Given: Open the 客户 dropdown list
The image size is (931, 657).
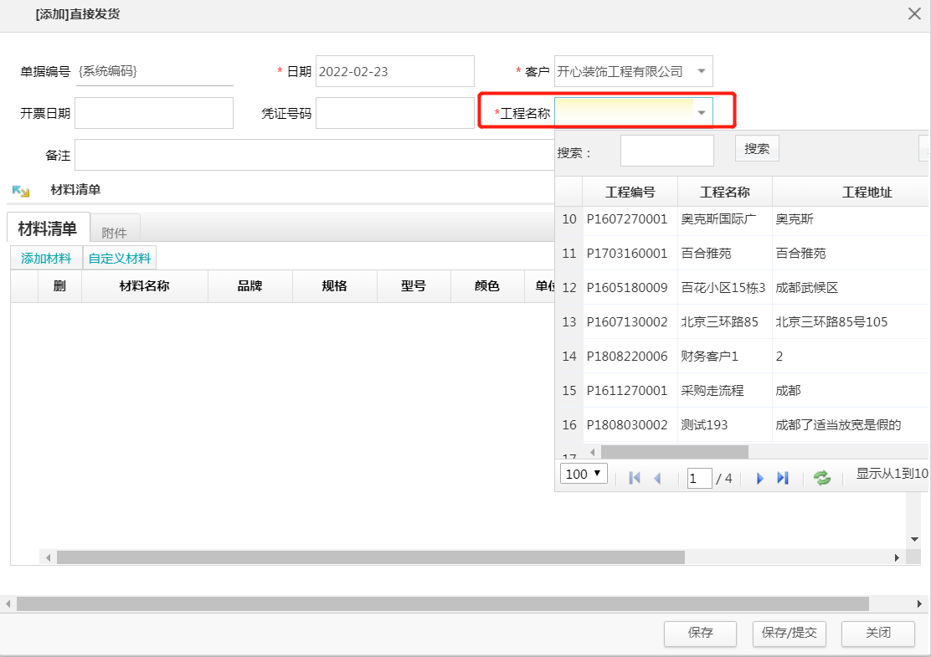Looking at the screenshot, I should (701, 71).
